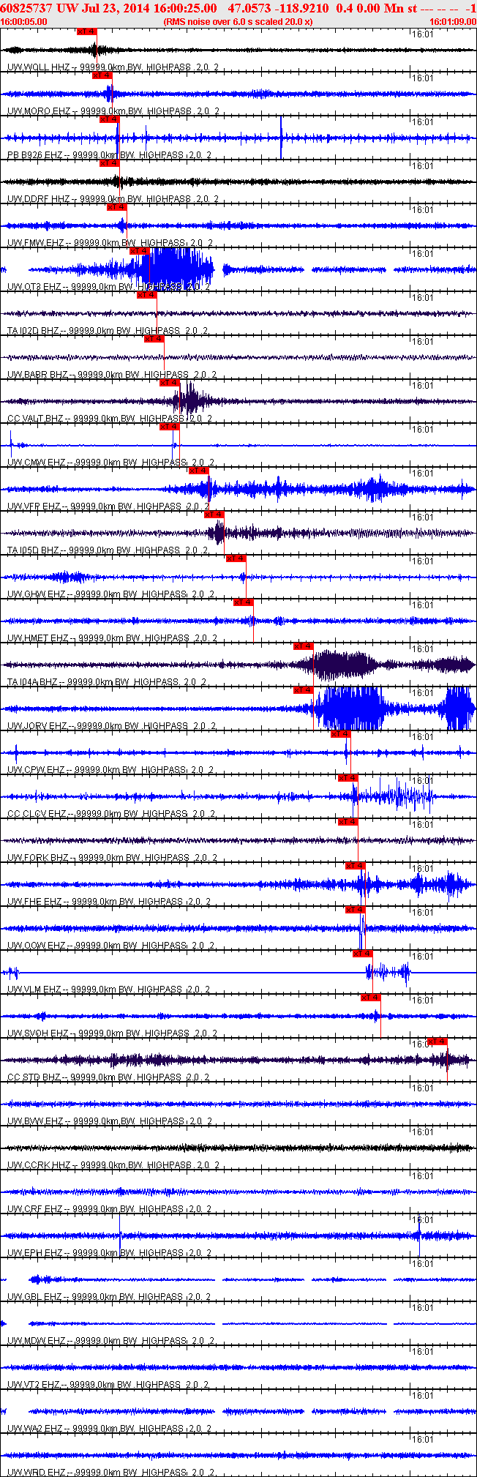Select the pick marker on CC.STD trace
The width and height of the screenshot is (477, 1477).
coord(437,1042)
